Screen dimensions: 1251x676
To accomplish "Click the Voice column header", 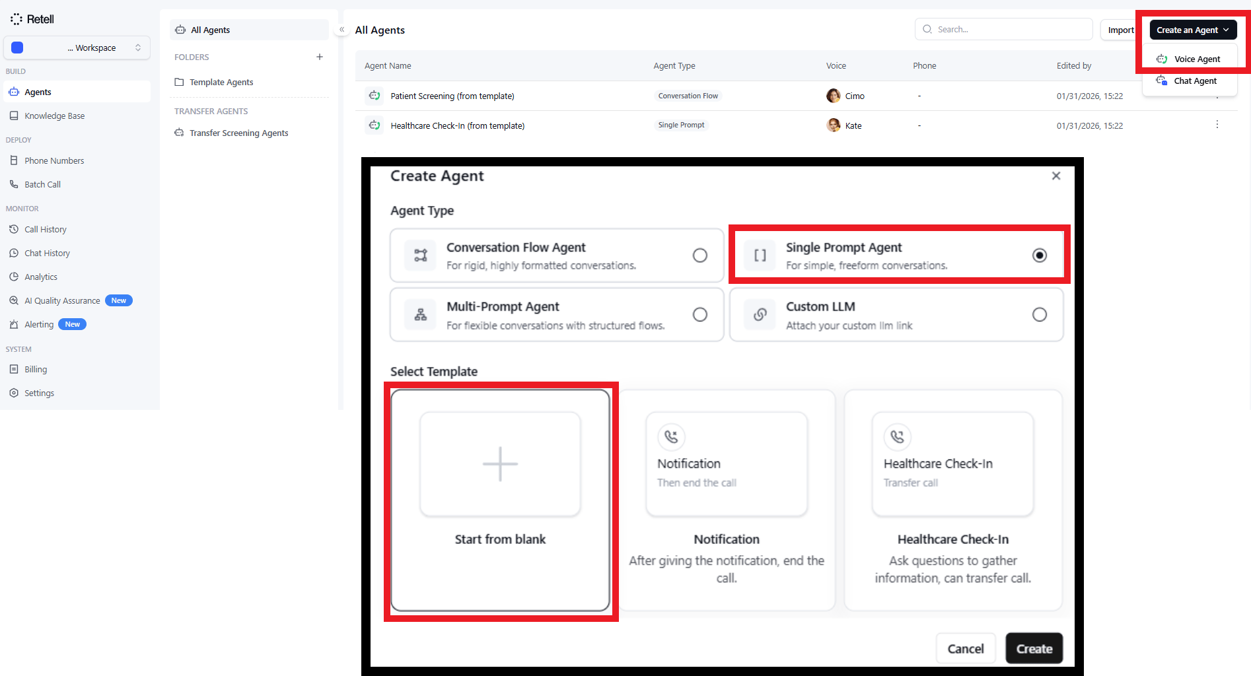I will tap(836, 66).
